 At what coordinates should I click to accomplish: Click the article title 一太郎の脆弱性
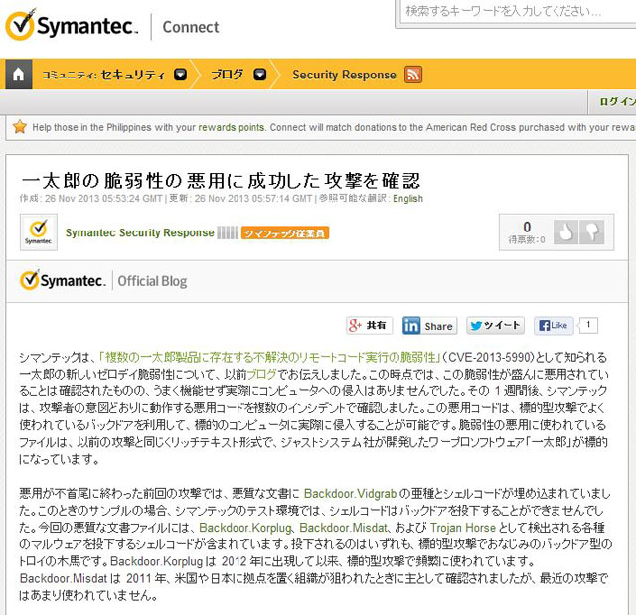(x=221, y=181)
